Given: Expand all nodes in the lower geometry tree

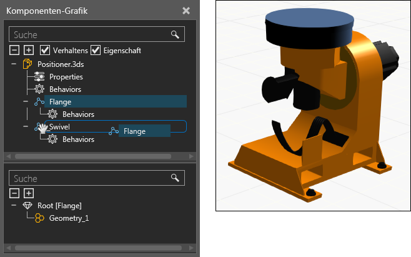Looking at the screenshot, I should (29, 193).
